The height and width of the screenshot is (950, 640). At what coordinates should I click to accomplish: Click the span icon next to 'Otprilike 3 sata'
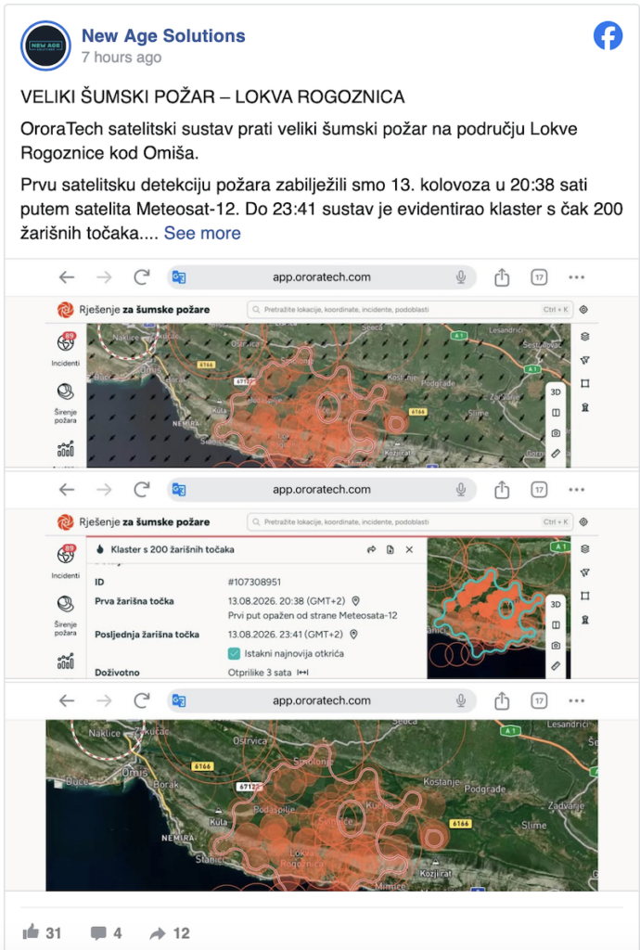pos(302,673)
